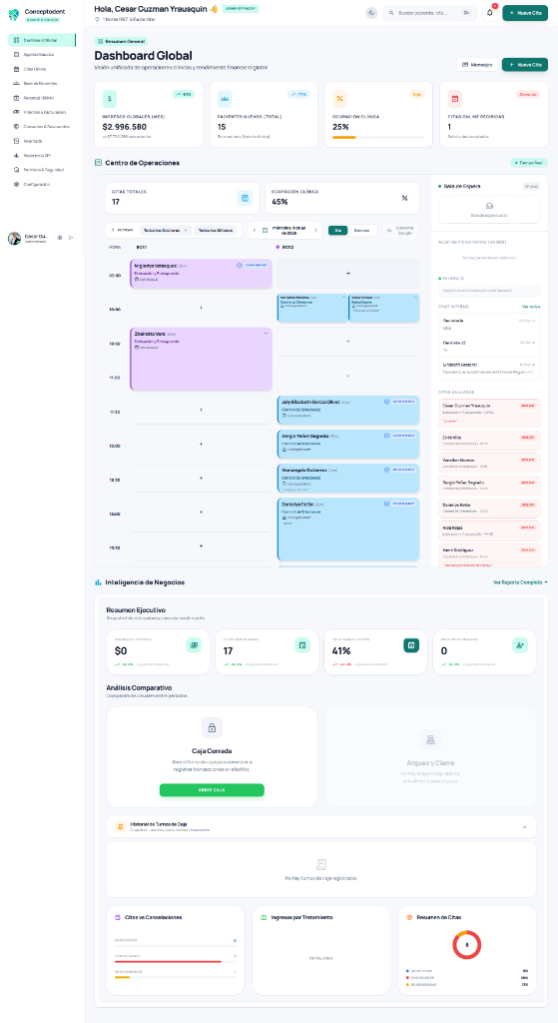The image size is (558, 1023).
Task: Toggle dark mode moon icon in header
Action: (371, 12)
